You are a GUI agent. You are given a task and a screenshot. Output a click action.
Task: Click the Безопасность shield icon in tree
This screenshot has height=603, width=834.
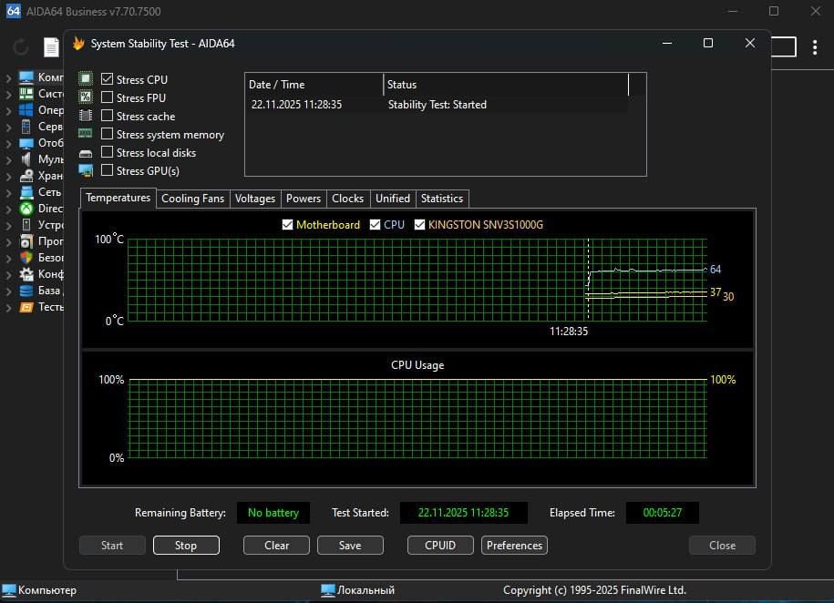coord(26,258)
